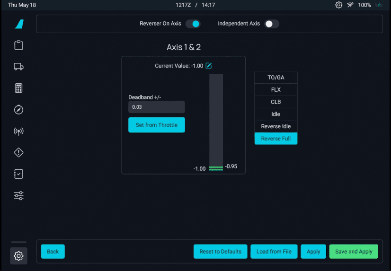This screenshot has width=391, height=271.
Task: Open the radio tower ATC page
Action: [x=18, y=131]
